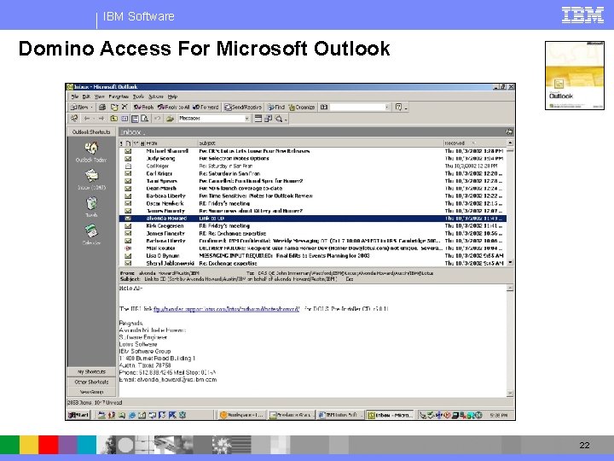614x461 pixels.
Task: Select Kirk Gregersen's RE: Friday's meeting message
Action: click(312, 225)
